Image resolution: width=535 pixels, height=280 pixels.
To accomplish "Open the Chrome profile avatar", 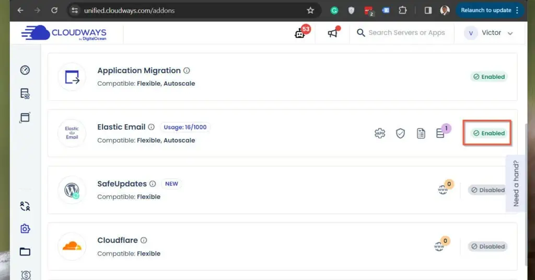I will [445, 10].
